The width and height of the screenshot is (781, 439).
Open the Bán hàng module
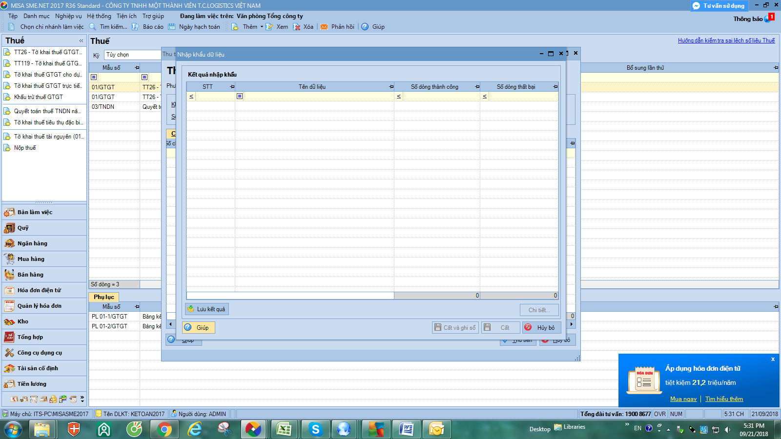(x=44, y=275)
